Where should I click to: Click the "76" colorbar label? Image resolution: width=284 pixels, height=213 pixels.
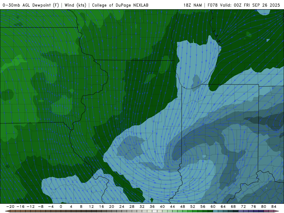click(253, 207)
